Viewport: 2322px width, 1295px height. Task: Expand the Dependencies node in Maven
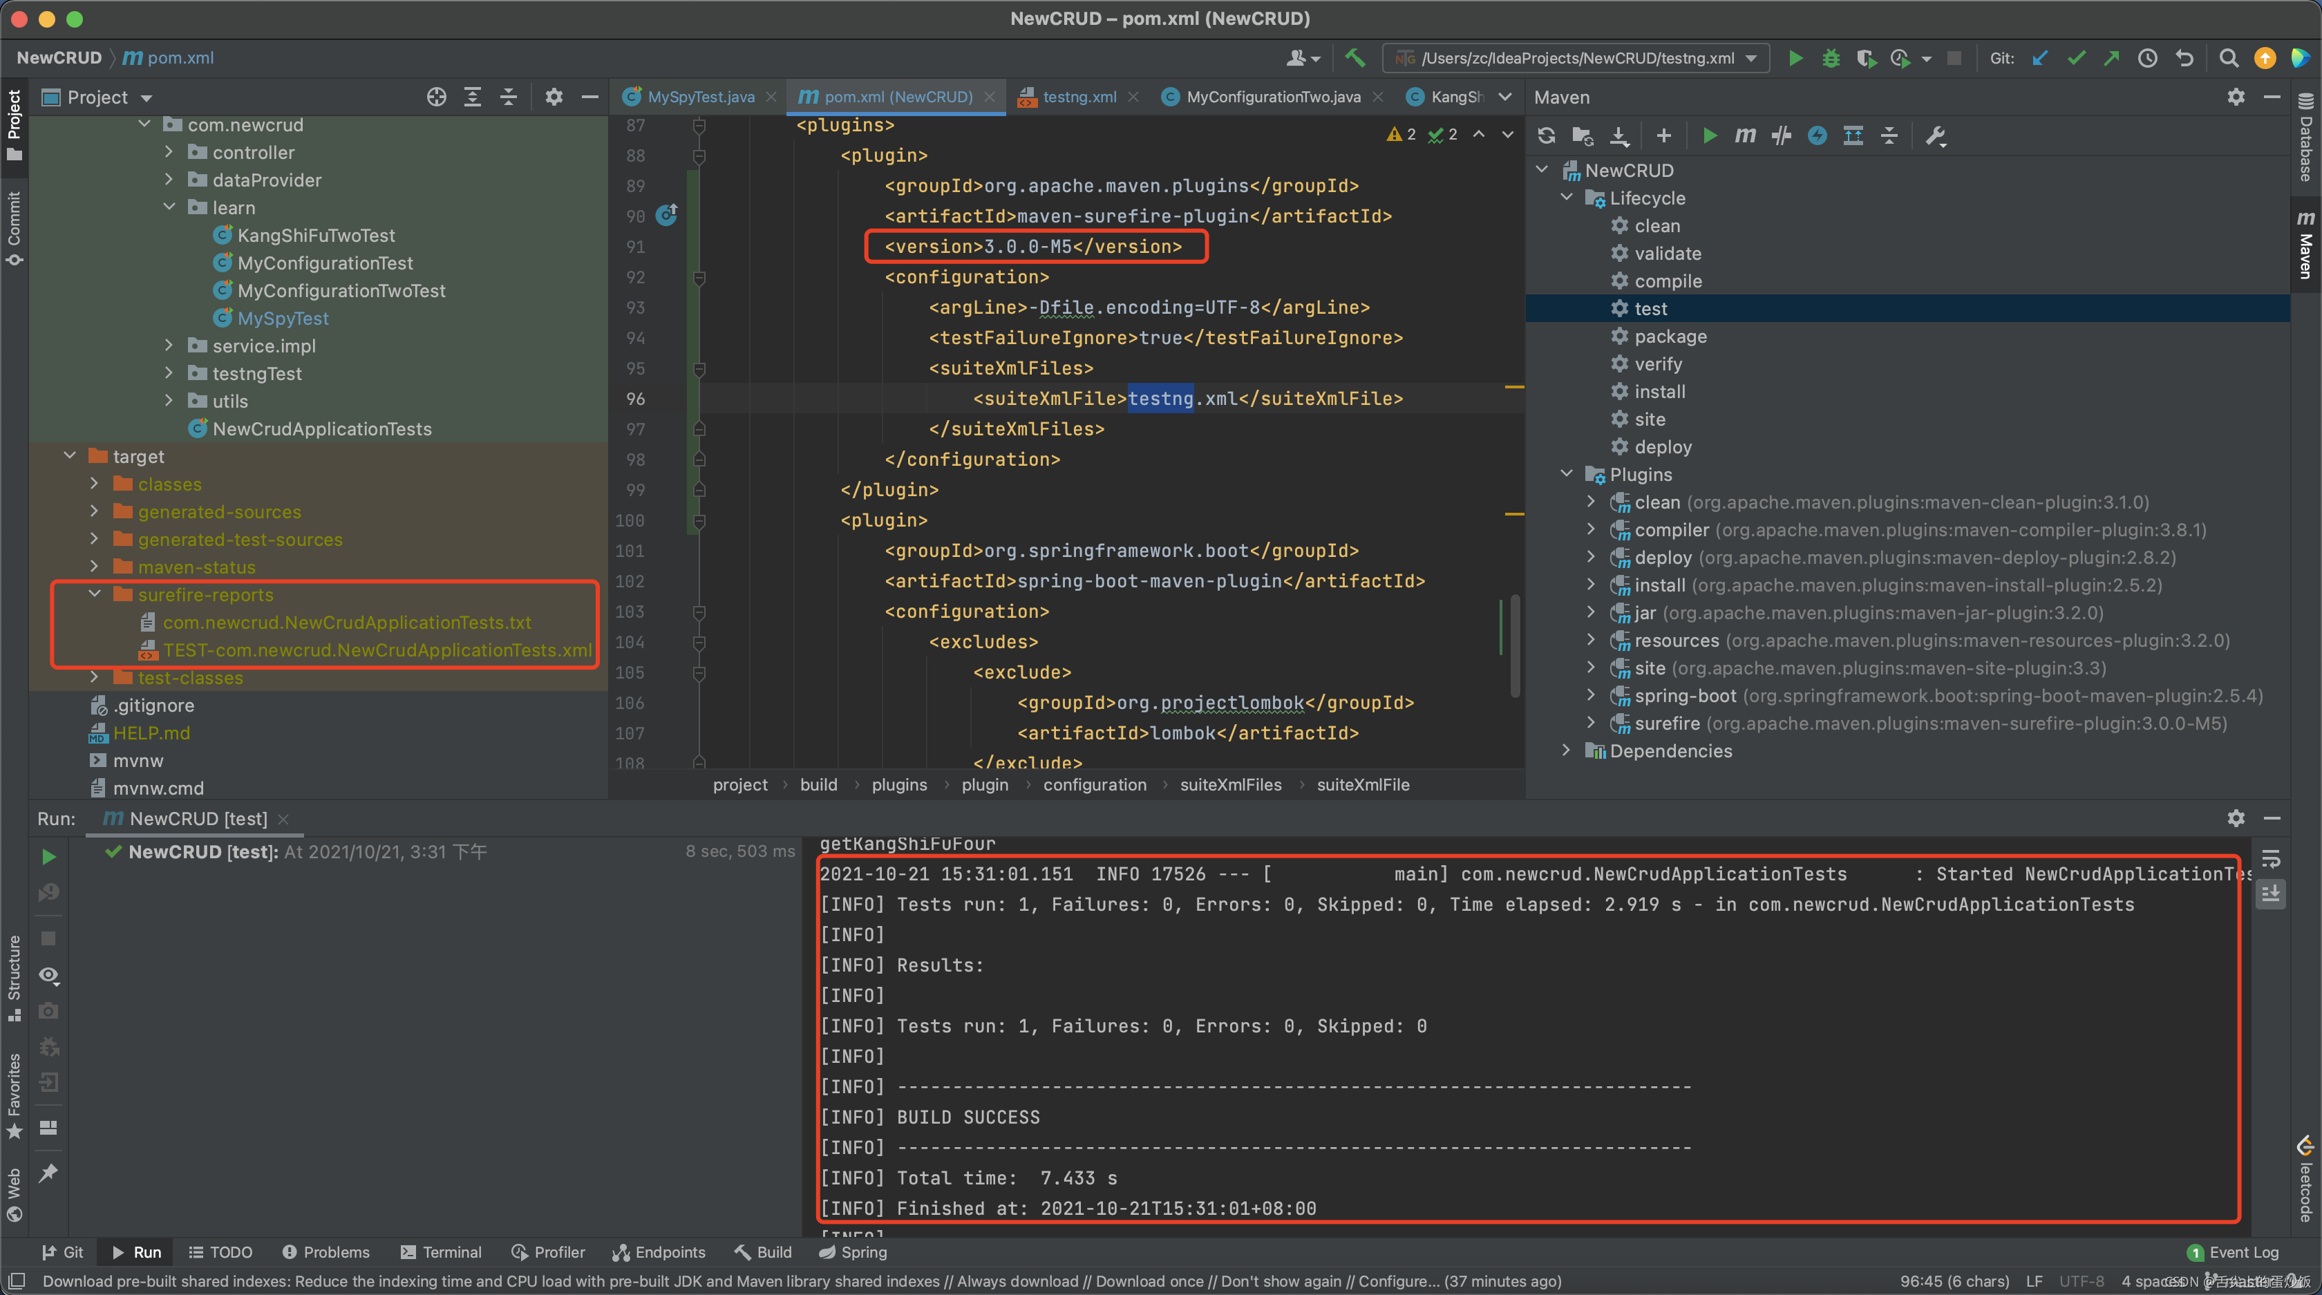coord(1566,750)
